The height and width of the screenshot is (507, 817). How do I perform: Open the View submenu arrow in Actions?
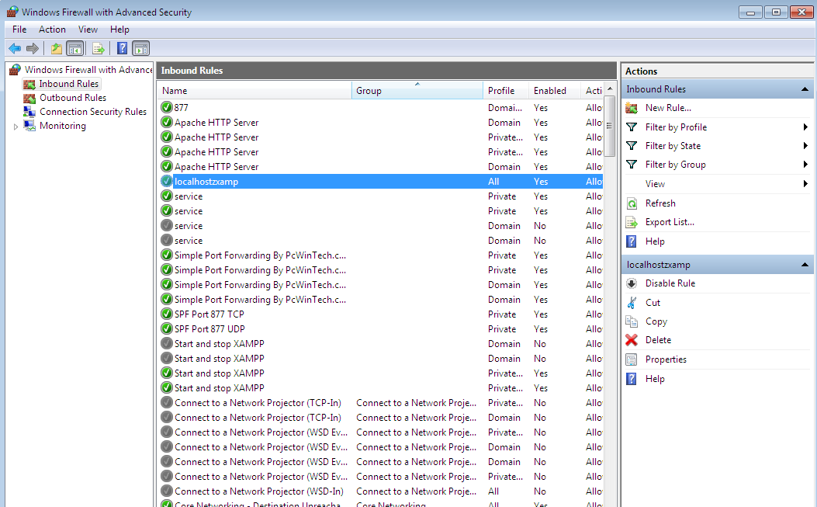tap(805, 183)
